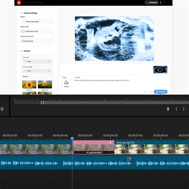Collapse the General settings section
Screen dimensions: 189x189
point(21,13)
